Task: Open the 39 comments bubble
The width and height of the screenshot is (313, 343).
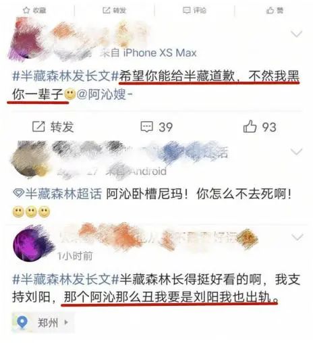Action: point(147,127)
